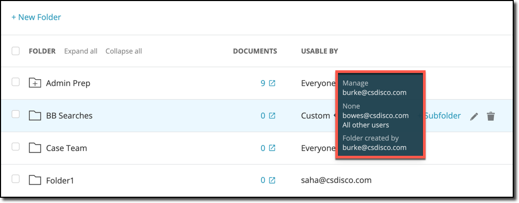Viewport: 519px width, 203px height.
Task: Click the 0 document count for Folder1
Action: point(263,180)
